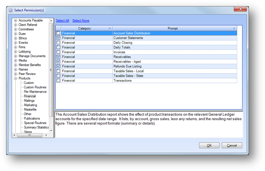This screenshot has width=265, height=171.
Task: Select Views in the tree
Action: 28,132
